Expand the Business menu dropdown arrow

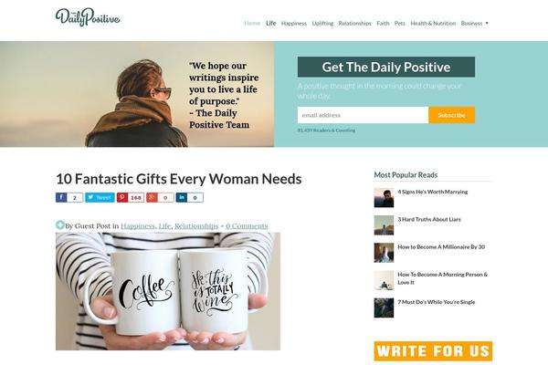(487, 24)
